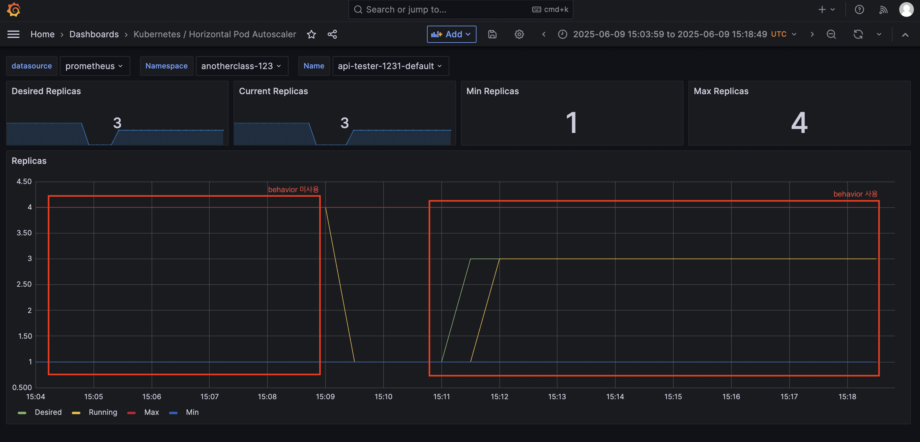Viewport: 920px width, 442px height.
Task: Click the Grafana logo icon
Action: [13, 10]
